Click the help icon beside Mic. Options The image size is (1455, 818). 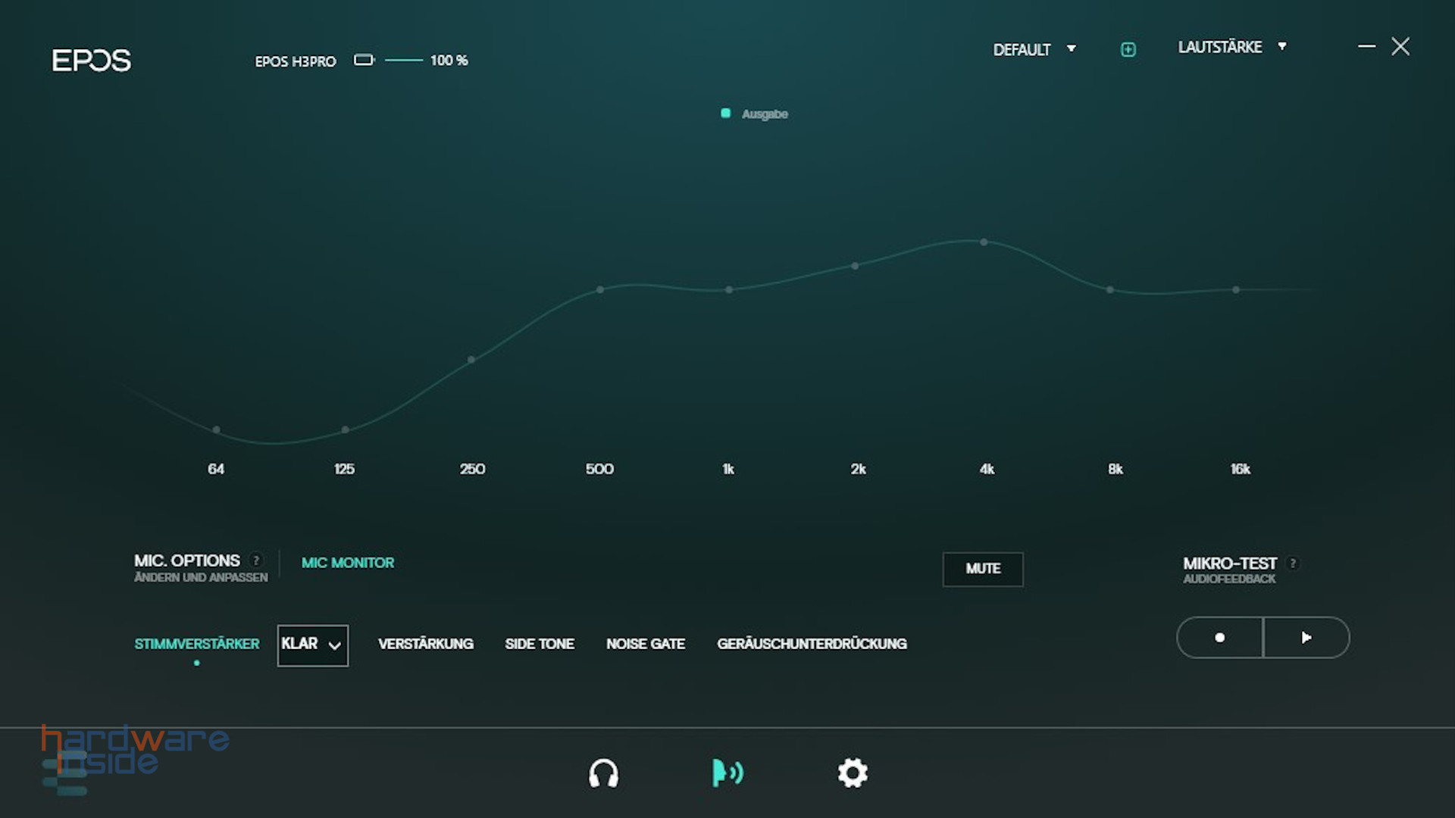[256, 560]
